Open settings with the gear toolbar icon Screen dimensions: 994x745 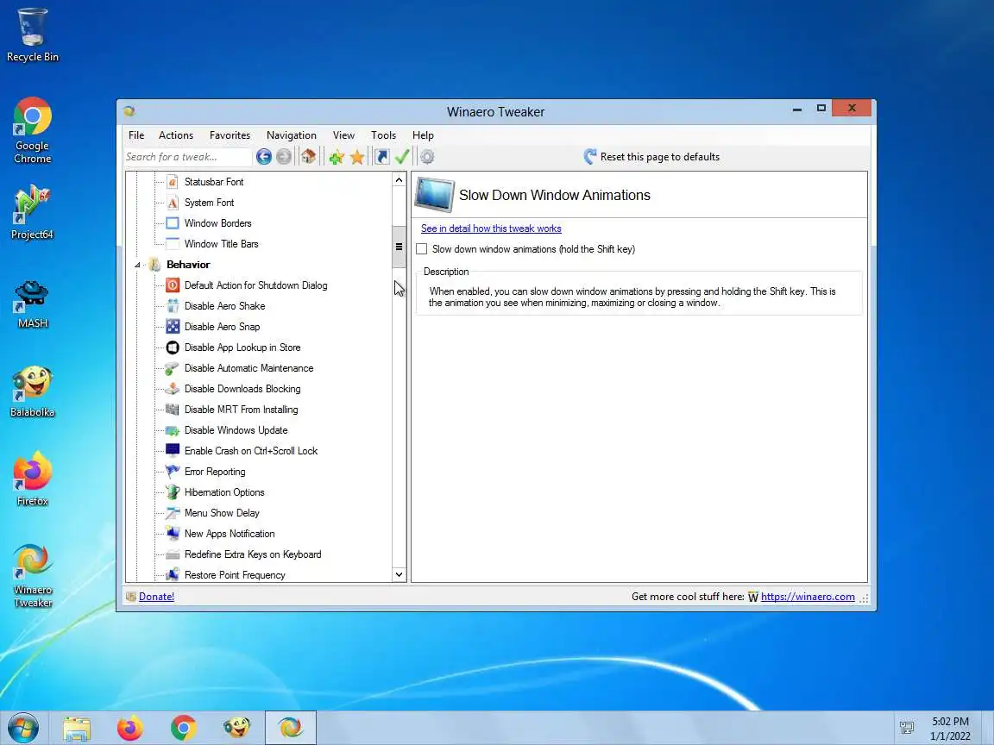[x=427, y=156]
